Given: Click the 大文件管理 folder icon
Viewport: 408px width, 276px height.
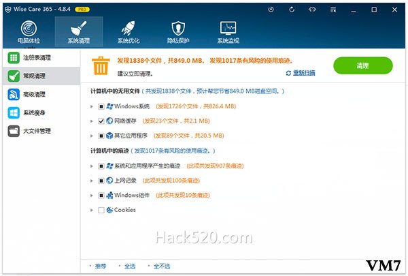Looking at the screenshot, I should 14,131.
